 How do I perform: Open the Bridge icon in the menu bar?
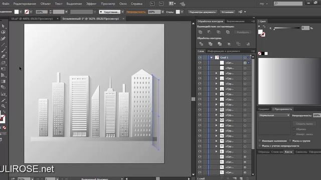152,3
